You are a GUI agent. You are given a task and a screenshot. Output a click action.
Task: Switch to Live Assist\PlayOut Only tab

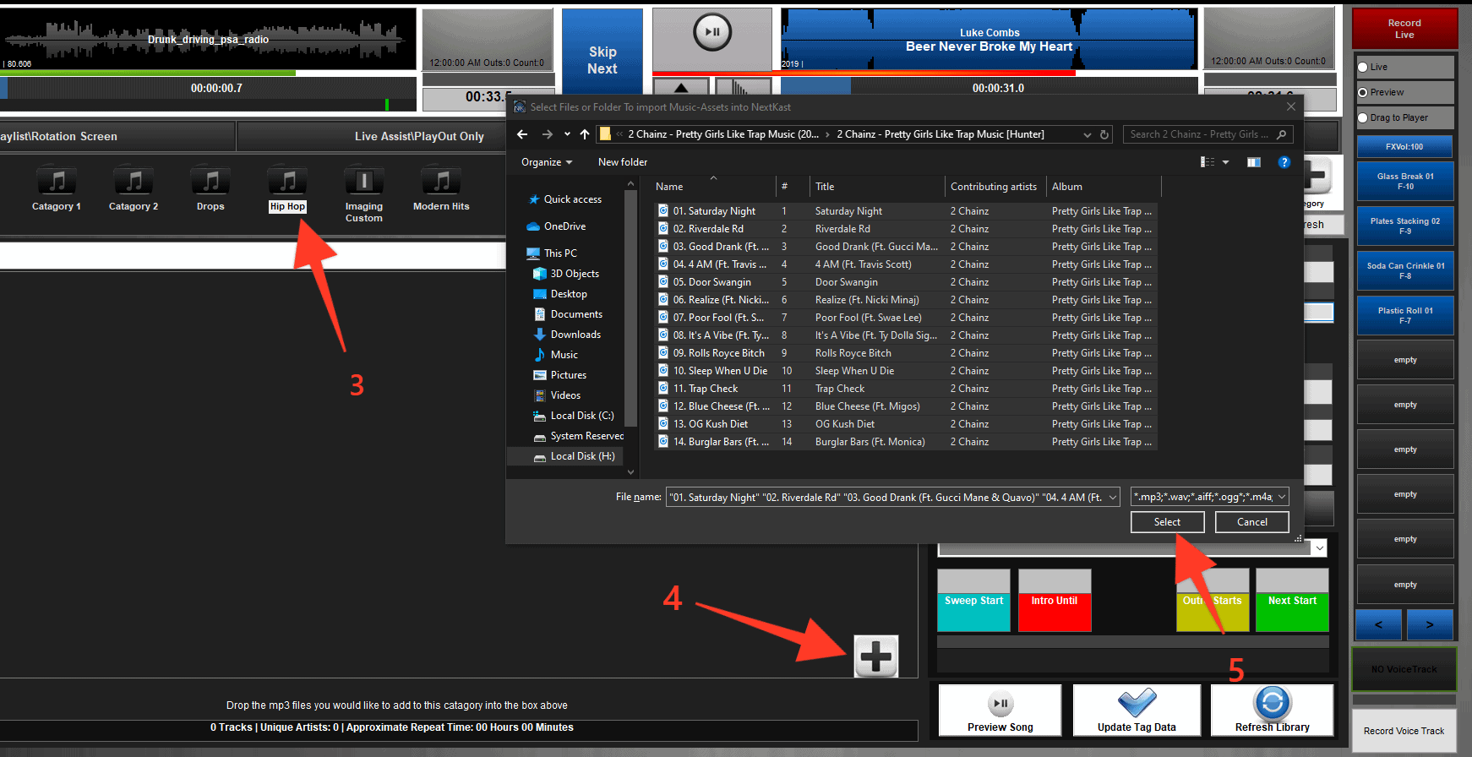(x=419, y=136)
